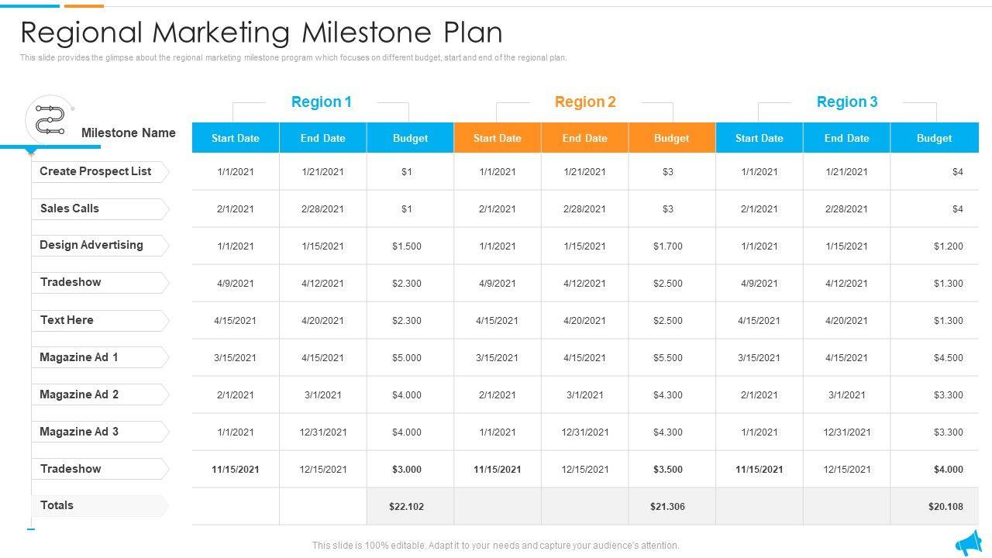992x558 pixels.
Task: Click the Region 2 Budget orange header
Action: pyautogui.click(x=671, y=138)
